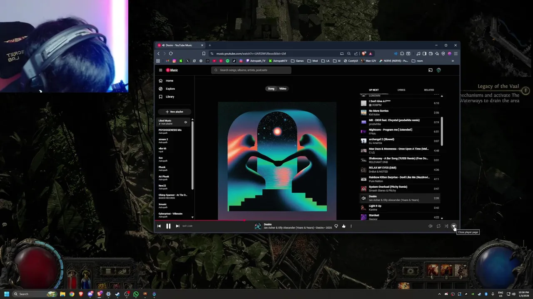Play No More Sorries from the queue
The height and width of the screenshot is (299, 533).
tap(400, 113)
